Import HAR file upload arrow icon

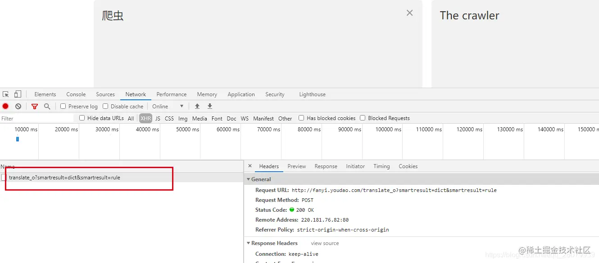(197, 107)
